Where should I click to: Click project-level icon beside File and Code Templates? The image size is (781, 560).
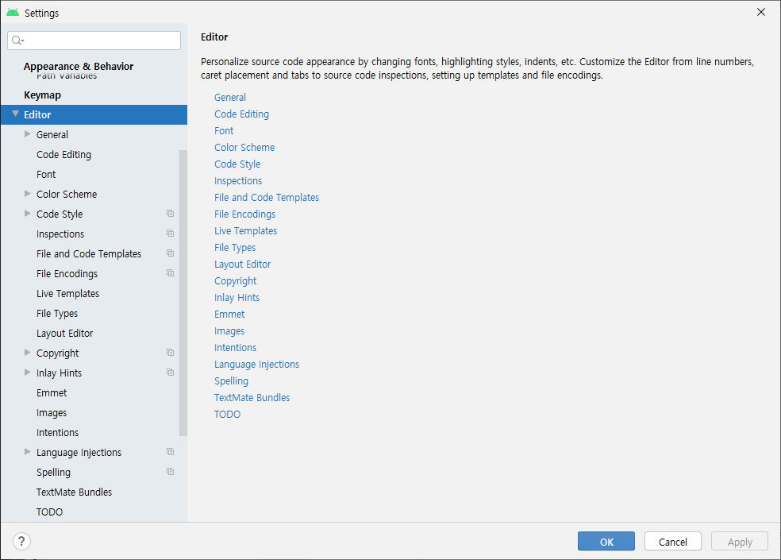click(171, 253)
